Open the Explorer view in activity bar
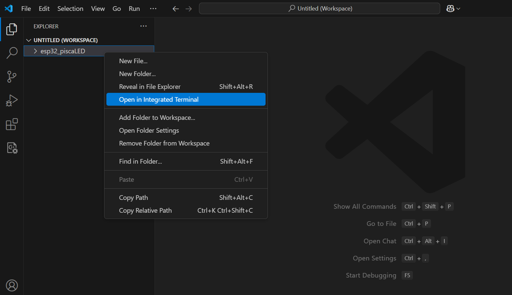Viewport: 512px width, 295px height. pyautogui.click(x=12, y=29)
